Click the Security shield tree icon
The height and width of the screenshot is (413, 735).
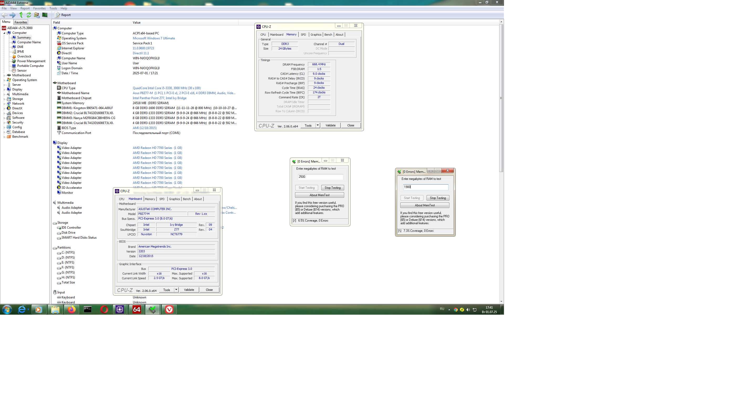click(x=9, y=122)
